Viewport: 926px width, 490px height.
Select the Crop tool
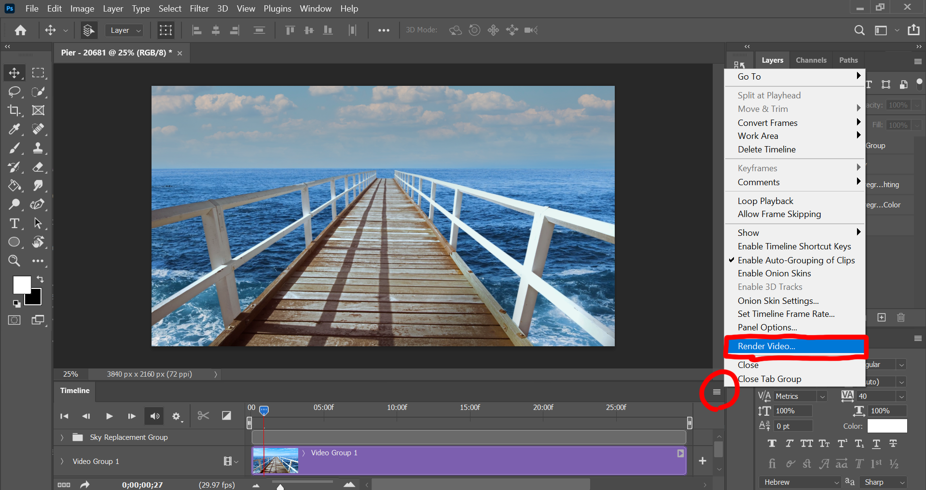[14, 110]
